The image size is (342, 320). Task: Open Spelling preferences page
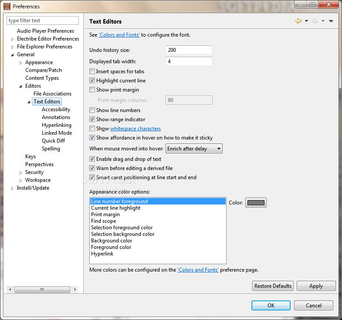(x=51, y=149)
